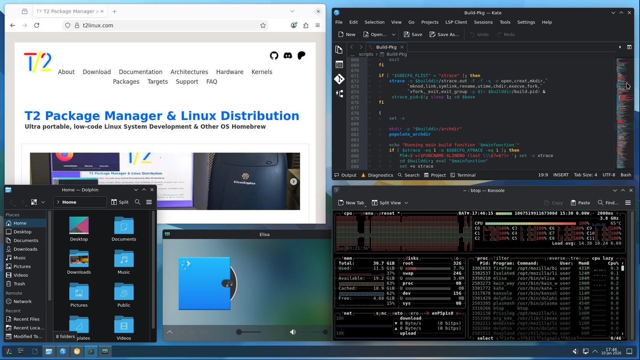Open the Kernels link on T2 site
The width and height of the screenshot is (640, 360).
[x=262, y=72]
